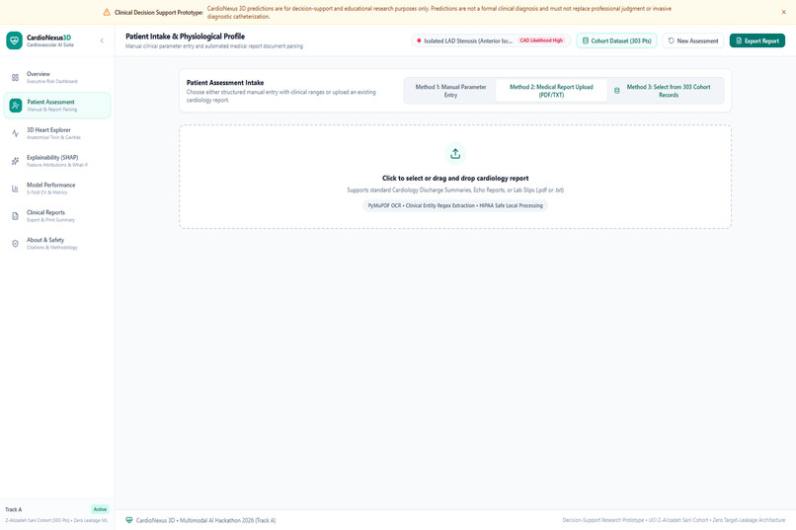The height and width of the screenshot is (530, 796).
Task: Collapse the sidebar with the chevron
Action: [102, 40]
